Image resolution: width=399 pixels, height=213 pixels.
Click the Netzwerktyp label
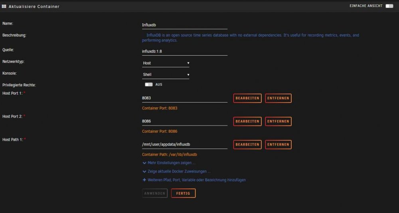14,62
